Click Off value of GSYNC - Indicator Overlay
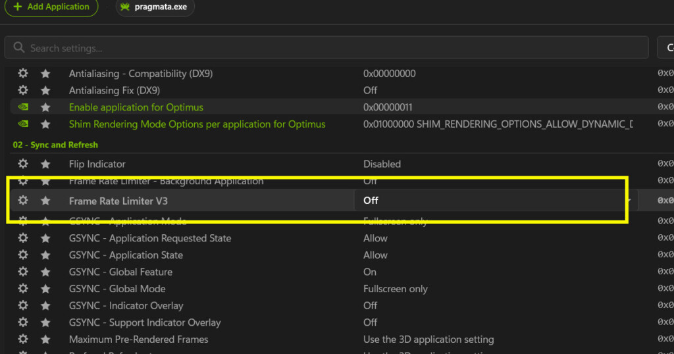The image size is (674, 354). pyautogui.click(x=370, y=305)
